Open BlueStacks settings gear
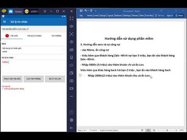 point(72,120)
